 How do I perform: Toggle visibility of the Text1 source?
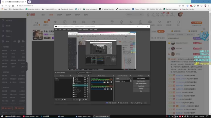[85, 78]
